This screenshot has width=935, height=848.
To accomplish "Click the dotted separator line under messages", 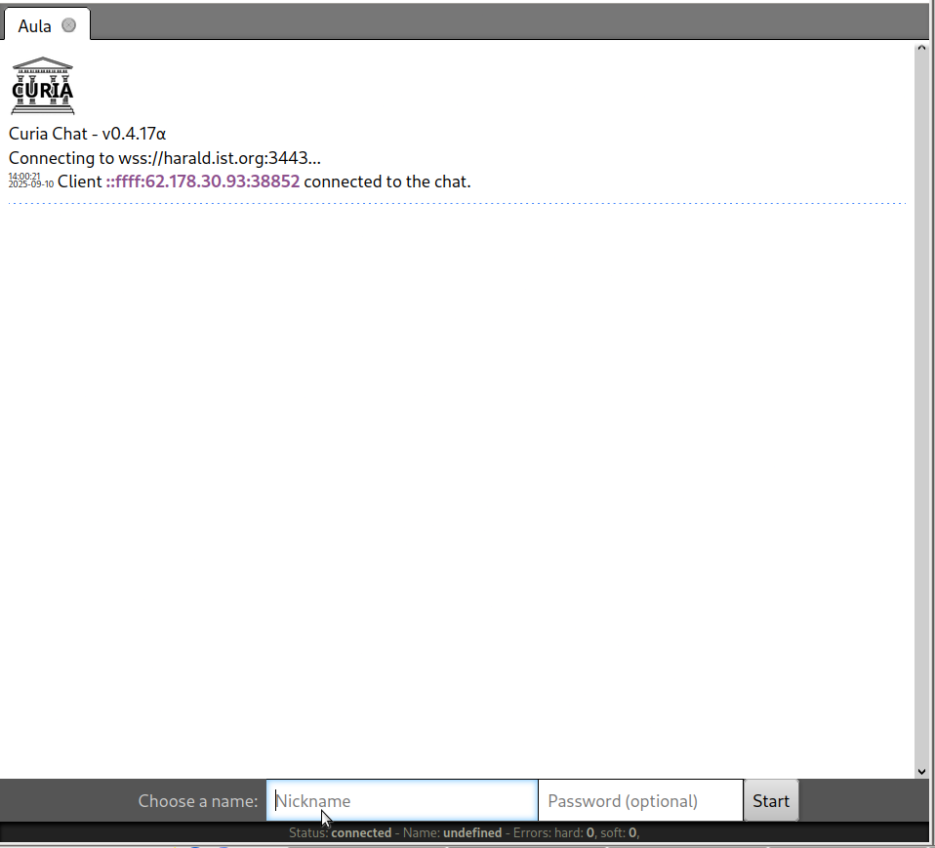I will 457,203.
